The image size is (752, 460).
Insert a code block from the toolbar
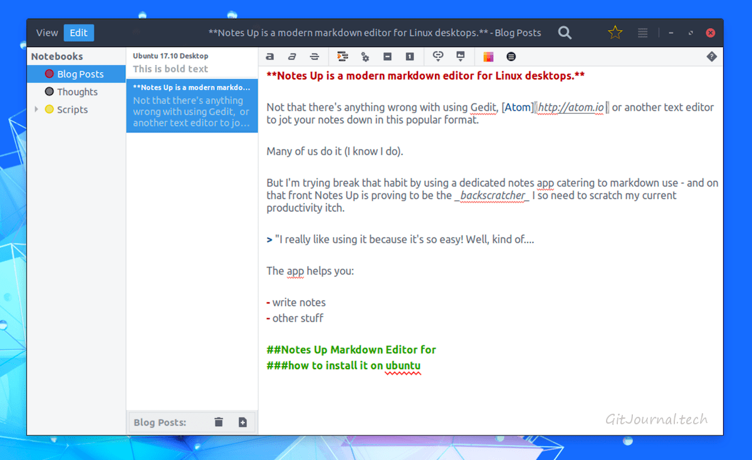[342, 56]
